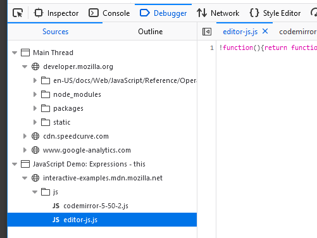This screenshot has height=238, width=317.
Task: Collapse developer.mozilla.org tree node
Action: [x=25, y=66]
